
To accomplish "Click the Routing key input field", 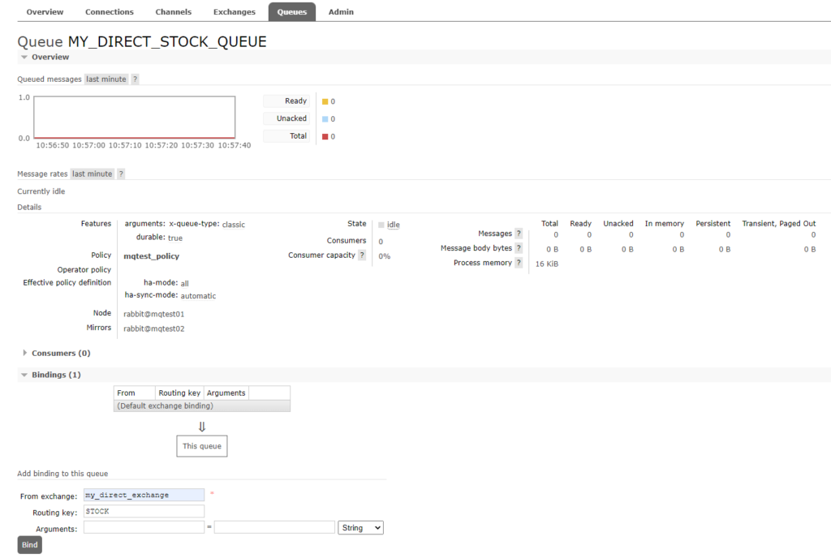I will pyautogui.click(x=144, y=512).
